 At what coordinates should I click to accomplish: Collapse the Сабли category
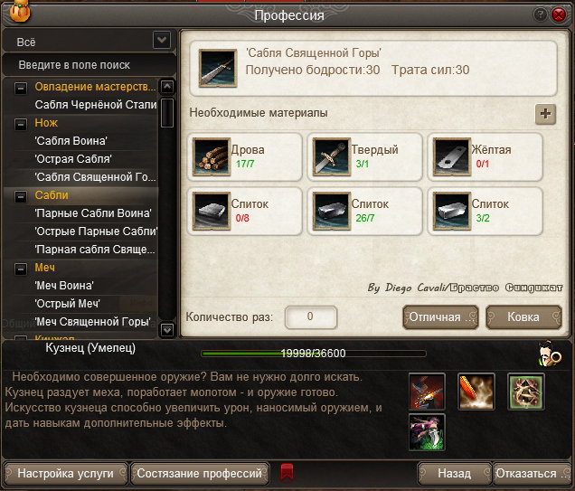(21, 196)
